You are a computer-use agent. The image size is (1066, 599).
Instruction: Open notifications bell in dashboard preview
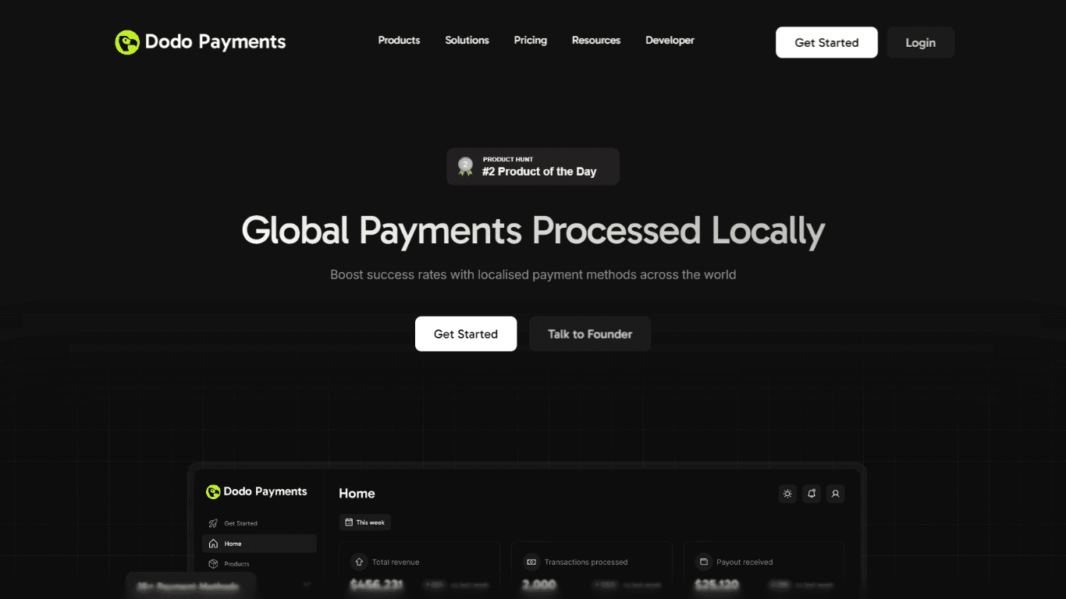coord(812,494)
